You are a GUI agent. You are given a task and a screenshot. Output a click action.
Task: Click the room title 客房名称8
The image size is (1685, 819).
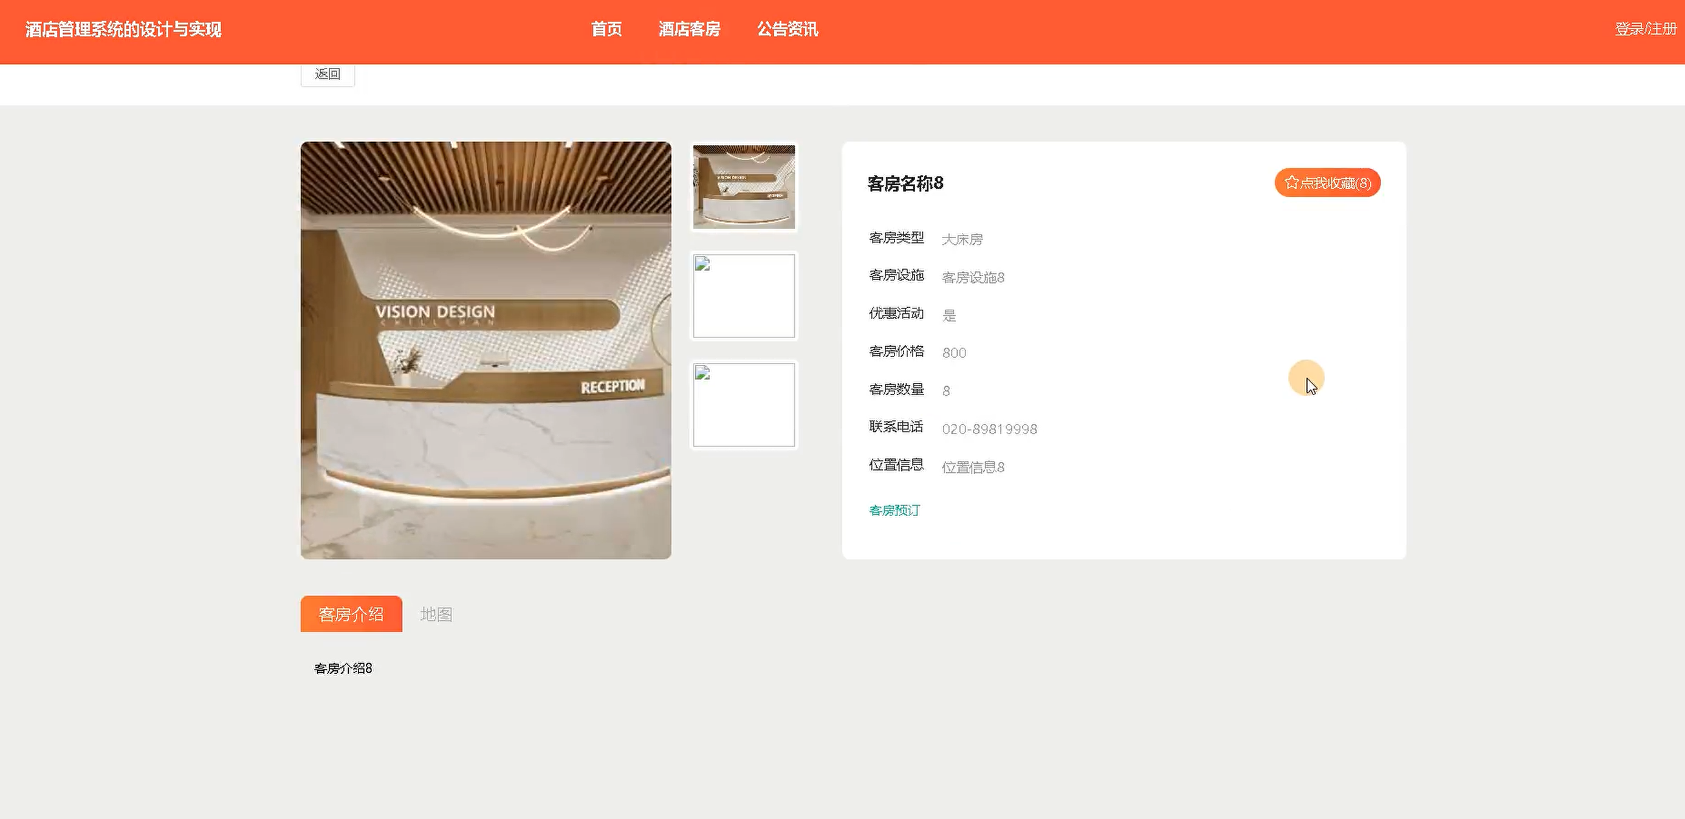905,184
